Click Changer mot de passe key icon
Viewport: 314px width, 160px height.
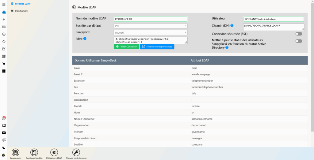click(76, 153)
